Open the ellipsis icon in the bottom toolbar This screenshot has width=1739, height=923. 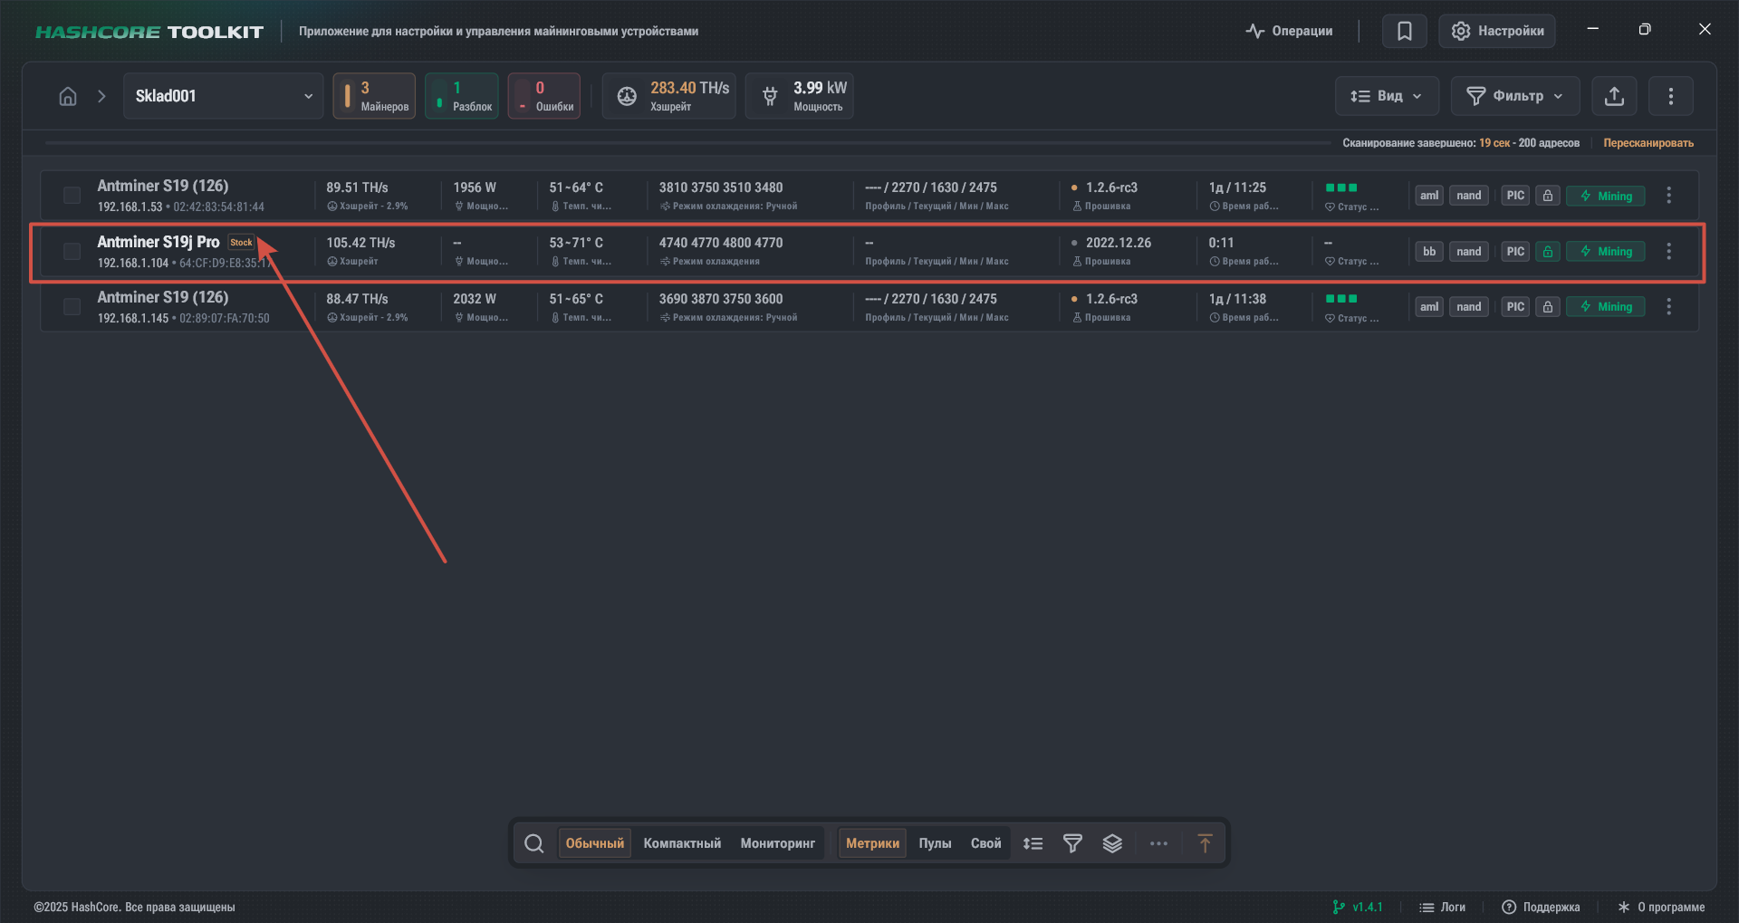click(1158, 843)
